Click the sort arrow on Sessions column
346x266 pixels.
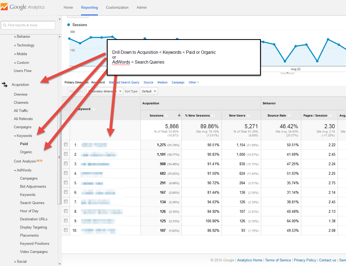(x=179, y=115)
